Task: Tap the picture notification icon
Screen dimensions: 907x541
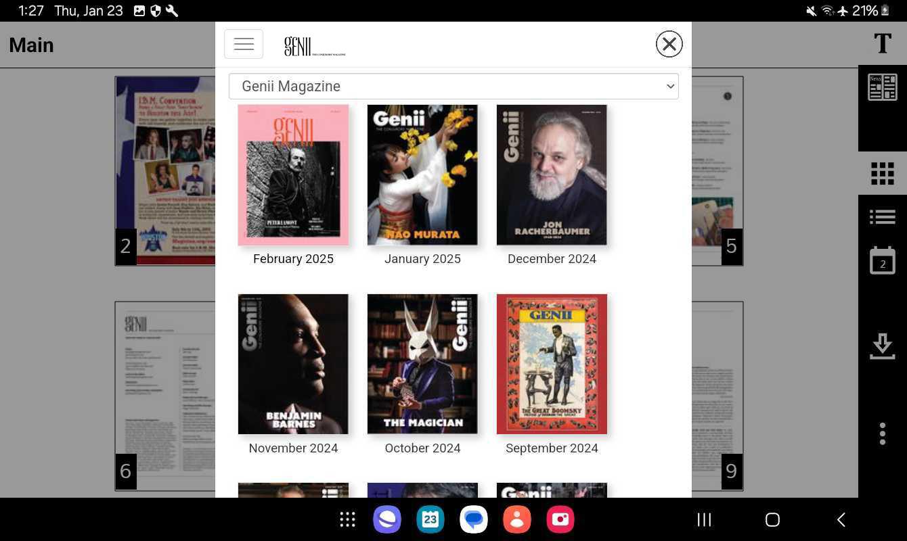Action: click(139, 11)
